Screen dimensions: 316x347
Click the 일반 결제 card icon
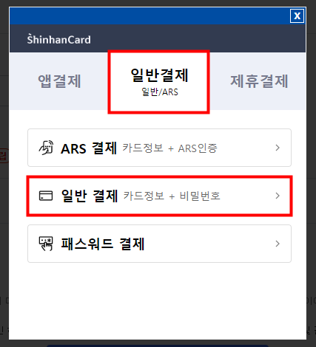pyautogui.click(x=46, y=196)
